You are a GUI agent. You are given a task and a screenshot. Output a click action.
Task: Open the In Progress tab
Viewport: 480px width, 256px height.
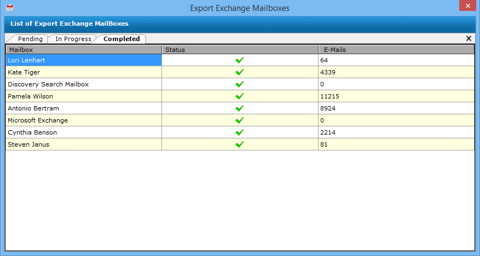(x=73, y=39)
